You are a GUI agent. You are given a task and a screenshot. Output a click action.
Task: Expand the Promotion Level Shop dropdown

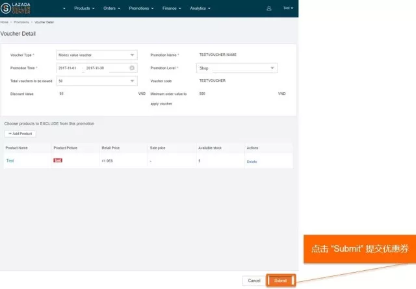(237, 68)
